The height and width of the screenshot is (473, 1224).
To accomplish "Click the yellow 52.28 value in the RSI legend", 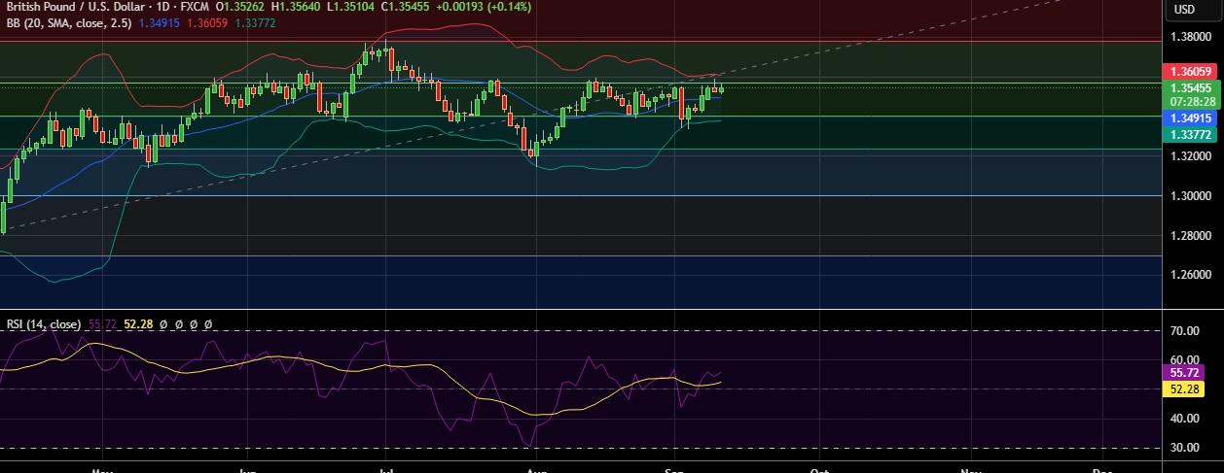I will pyautogui.click(x=139, y=323).
